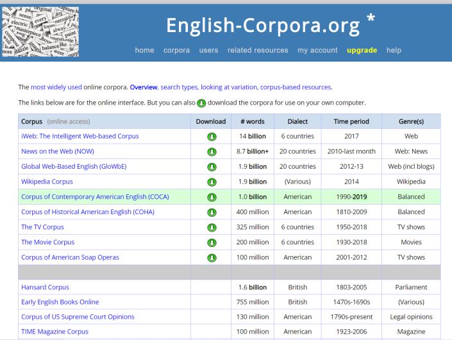Click the 'Corpus' column header
This screenshot has height=340, width=452.
[x=31, y=121]
